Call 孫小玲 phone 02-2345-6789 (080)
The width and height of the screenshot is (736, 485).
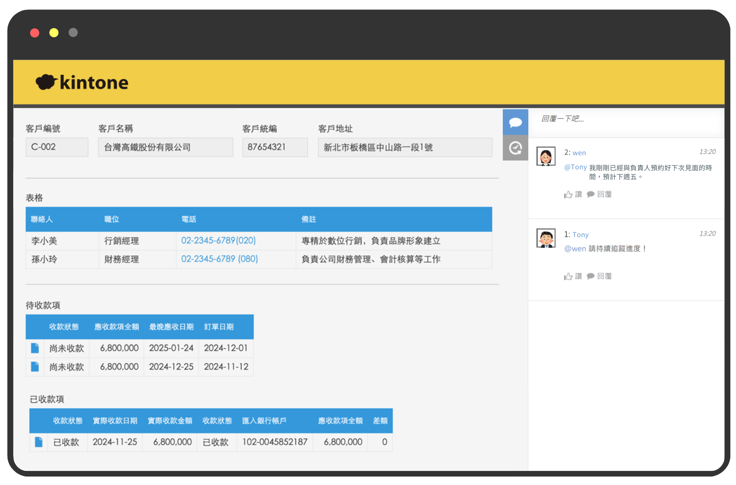point(219,259)
